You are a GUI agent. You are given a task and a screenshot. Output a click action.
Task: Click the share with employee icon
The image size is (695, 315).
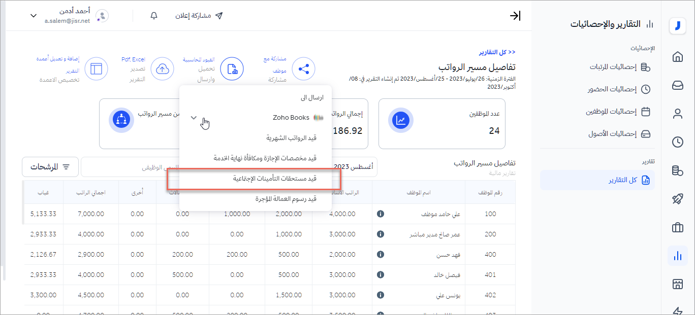click(x=304, y=69)
